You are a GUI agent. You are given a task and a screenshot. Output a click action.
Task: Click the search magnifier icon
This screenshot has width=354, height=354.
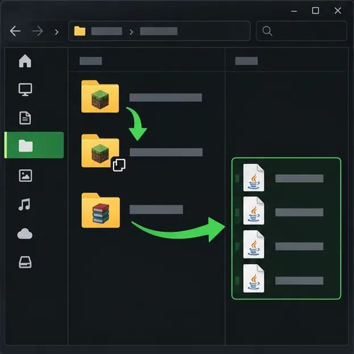267,31
